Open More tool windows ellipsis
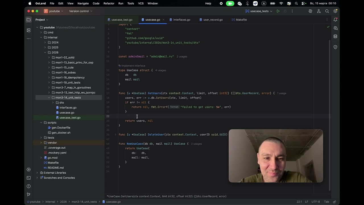Viewport: 364px width, 205px height. click(28, 38)
